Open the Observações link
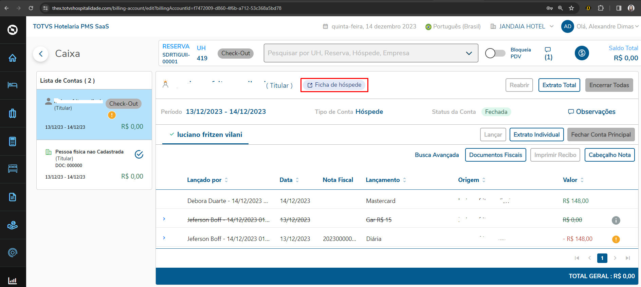641x287 pixels. 592,112
